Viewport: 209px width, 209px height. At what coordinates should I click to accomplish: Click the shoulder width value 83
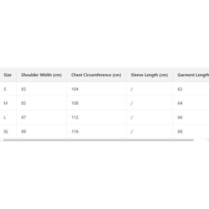pos(24,89)
